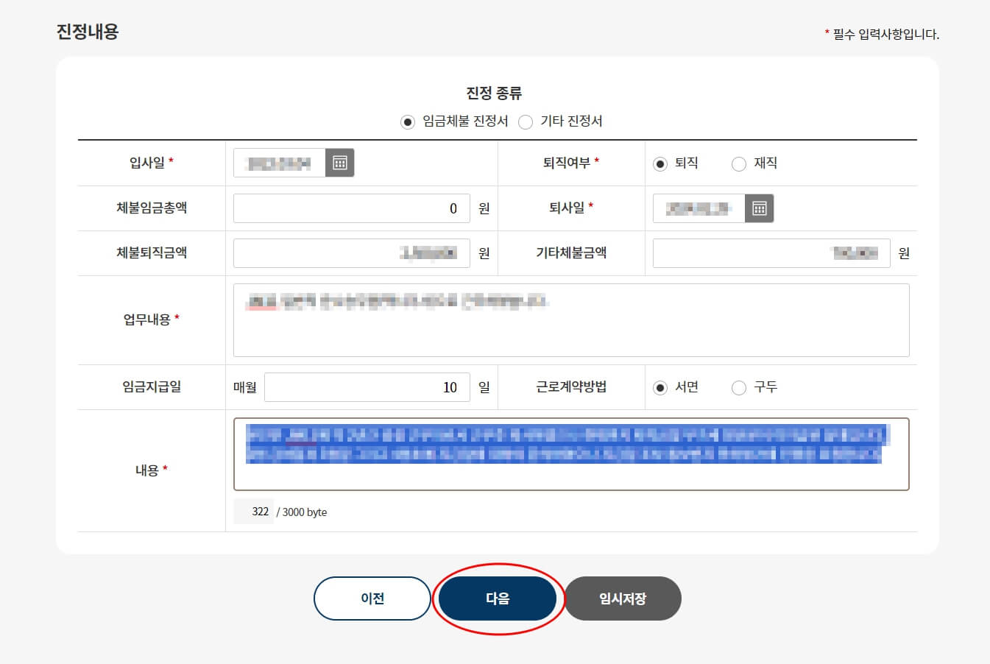Image resolution: width=990 pixels, height=664 pixels.
Task: Click the 기타체불금액 label
Action: point(571,252)
